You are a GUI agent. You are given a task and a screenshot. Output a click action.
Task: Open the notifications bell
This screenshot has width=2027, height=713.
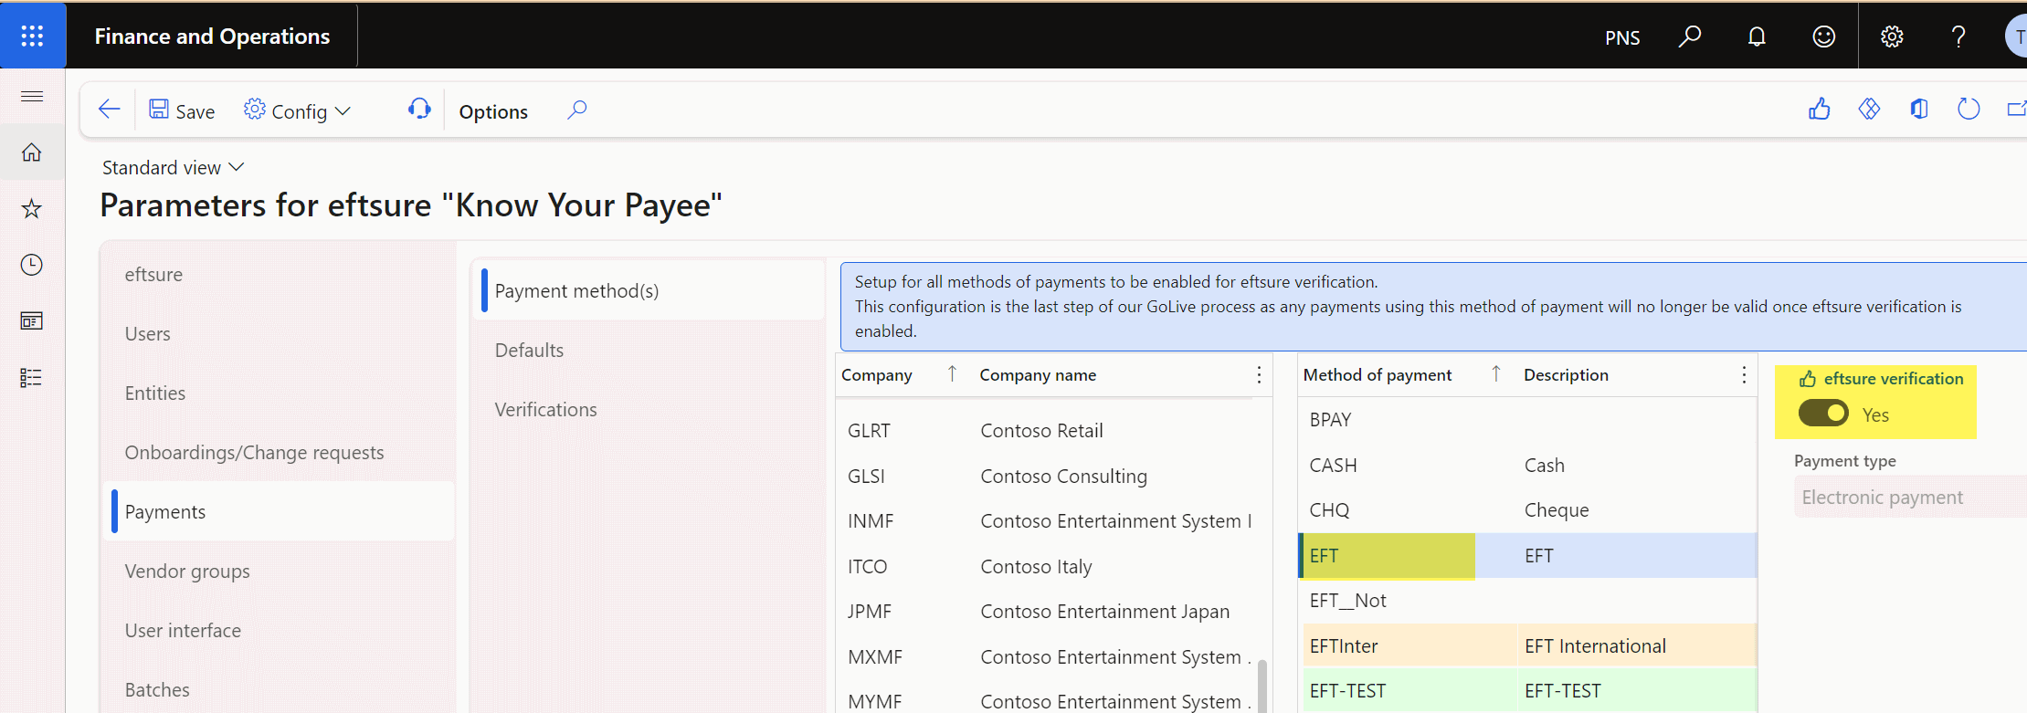click(x=1757, y=37)
